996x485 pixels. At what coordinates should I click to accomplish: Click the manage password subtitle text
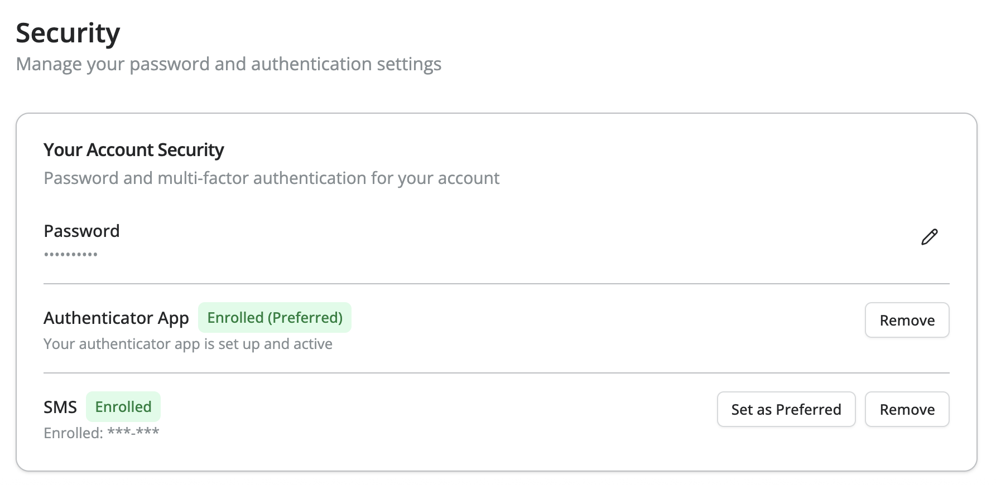[x=228, y=64]
